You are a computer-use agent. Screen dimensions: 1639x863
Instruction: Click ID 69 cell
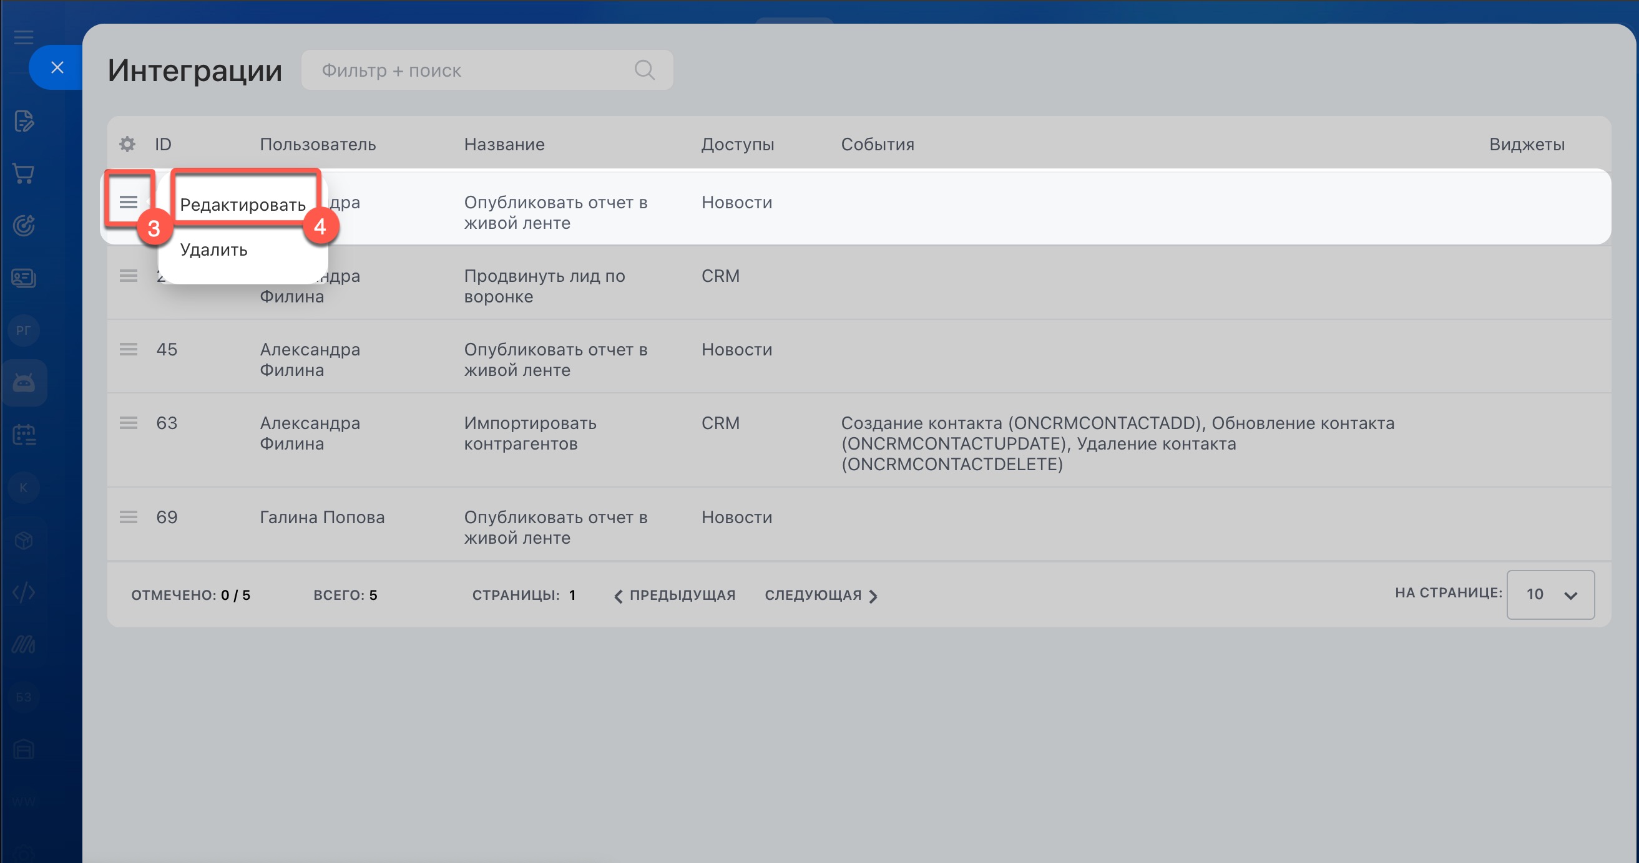point(167,518)
